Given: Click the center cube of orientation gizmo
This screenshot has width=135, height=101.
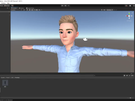Looking at the screenshot, I should point(129,16).
